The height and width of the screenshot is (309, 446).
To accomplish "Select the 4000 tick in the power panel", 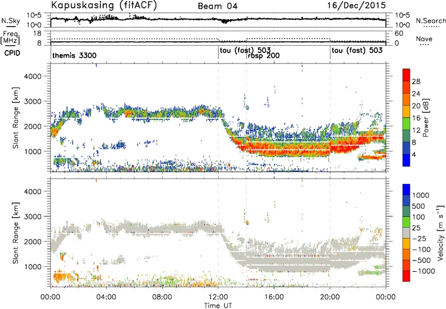I will [x=33, y=76].
